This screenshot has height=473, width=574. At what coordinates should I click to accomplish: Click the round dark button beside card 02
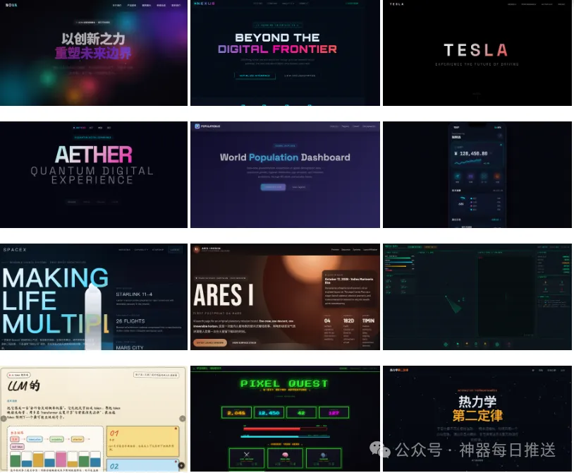coord(181,466)
